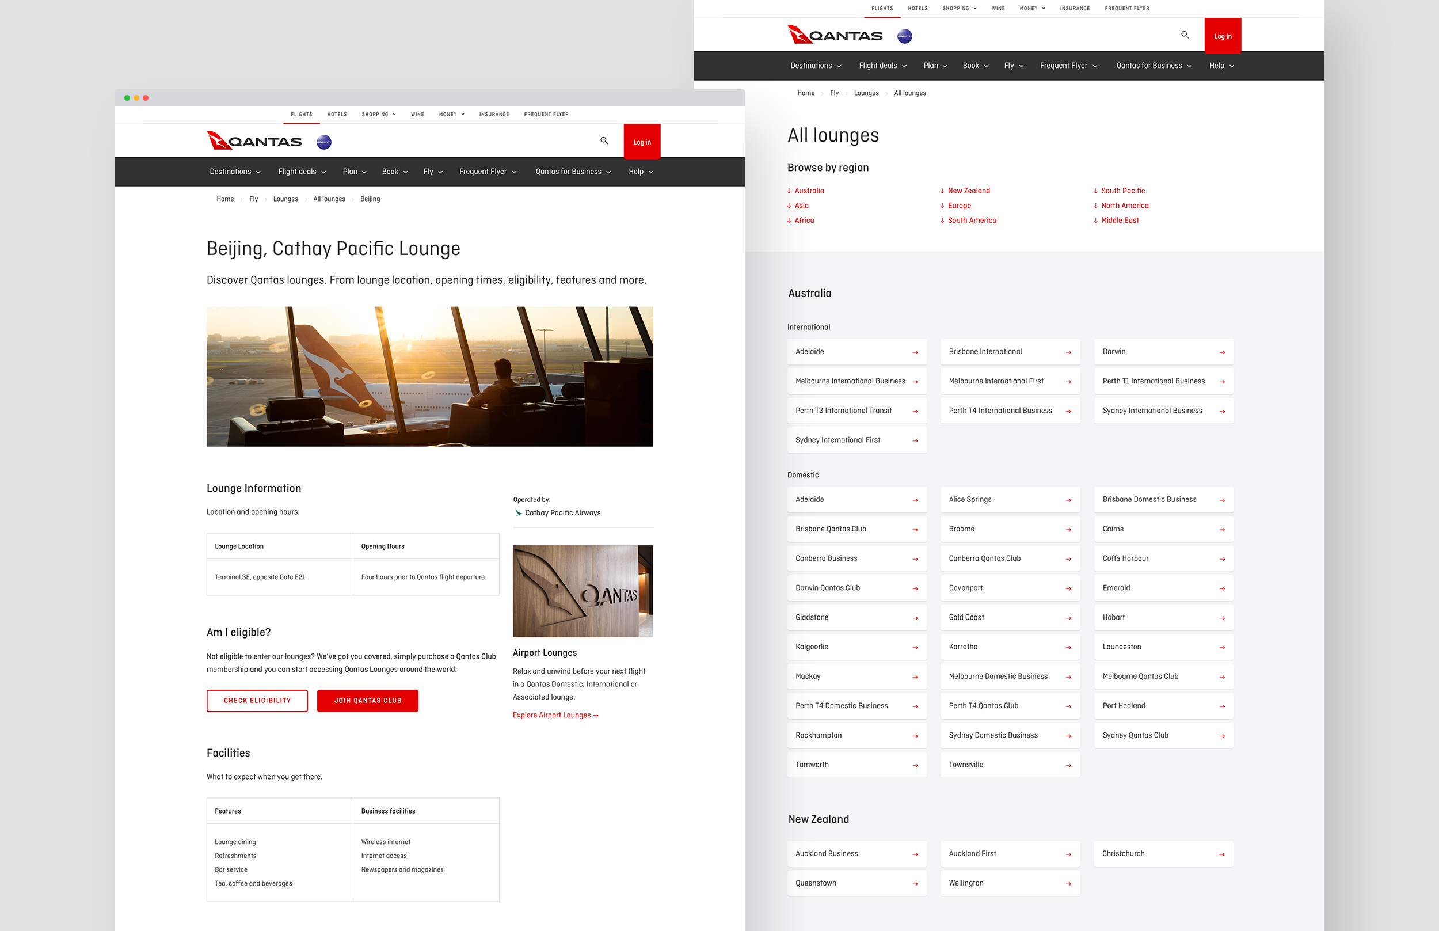Click the arrow on Cairns card
This screenshot has width=1439, height=931.
click(x=1222, y=530)
